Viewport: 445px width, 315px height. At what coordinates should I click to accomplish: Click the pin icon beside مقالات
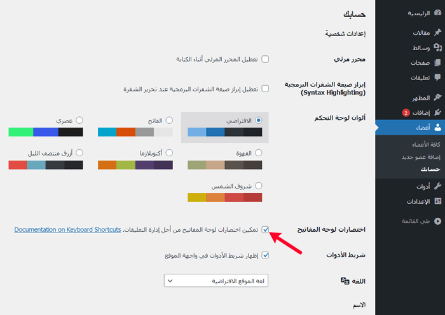point(438,32)
